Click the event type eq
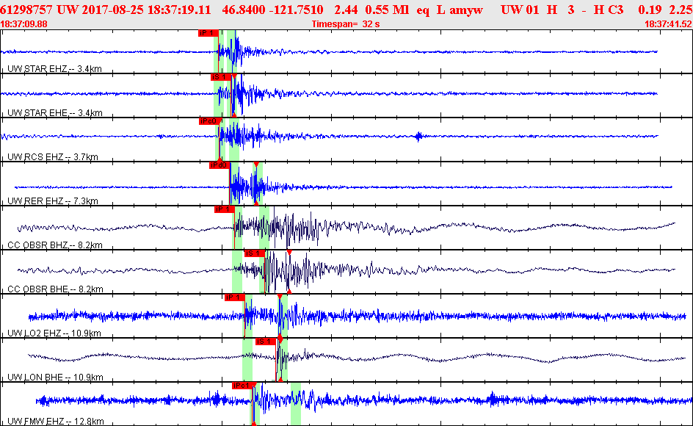Viewport: 693px width, 426px height. (x=423, y=10)
